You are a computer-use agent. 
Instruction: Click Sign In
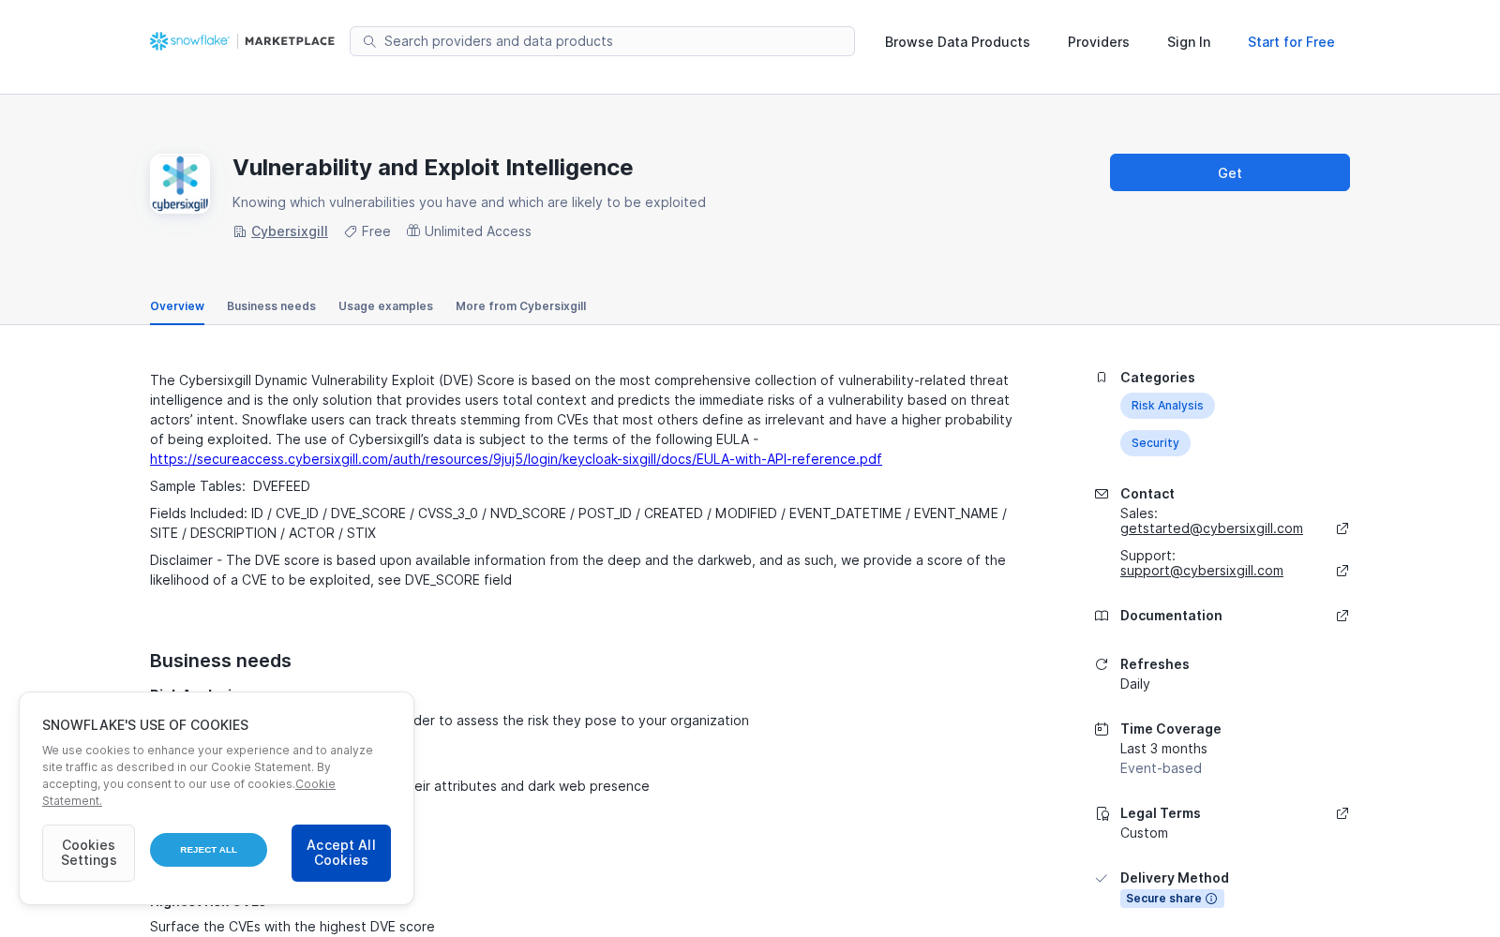(1189, 42)
